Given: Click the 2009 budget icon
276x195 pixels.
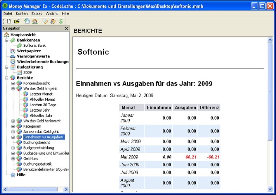Looking at the screenshot, I should pyautogui.click(x=19, y=72).
